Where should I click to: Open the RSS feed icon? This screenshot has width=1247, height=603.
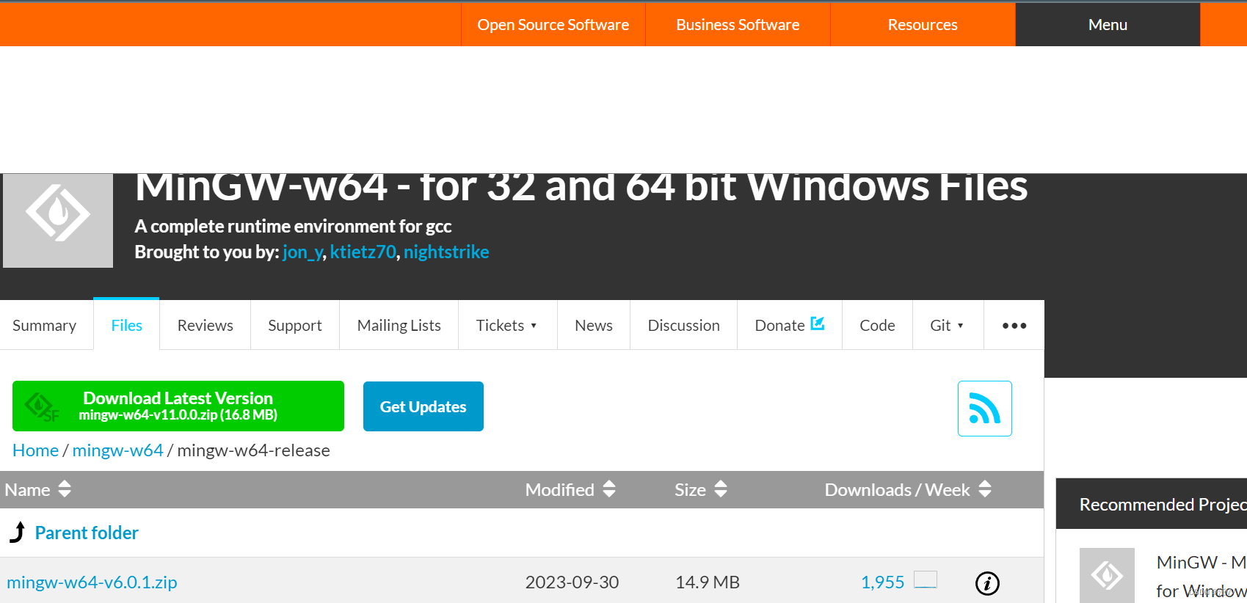click(x=984, y=409)
